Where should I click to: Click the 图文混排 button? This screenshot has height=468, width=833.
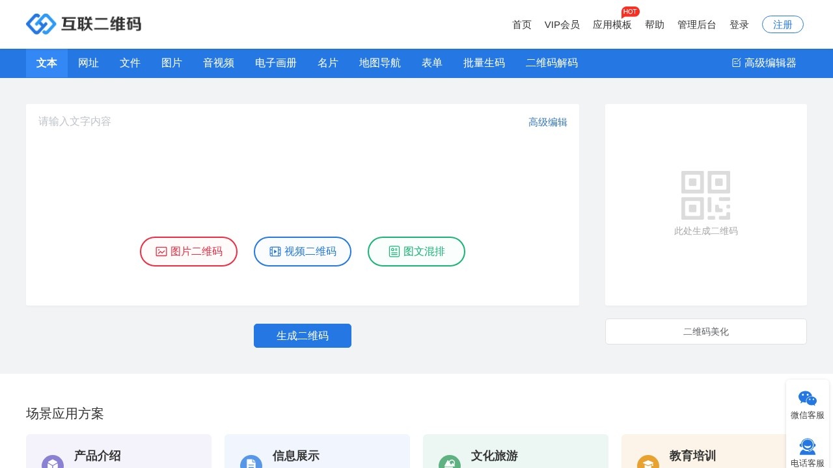pyautogui.click(x=416, y=252)
